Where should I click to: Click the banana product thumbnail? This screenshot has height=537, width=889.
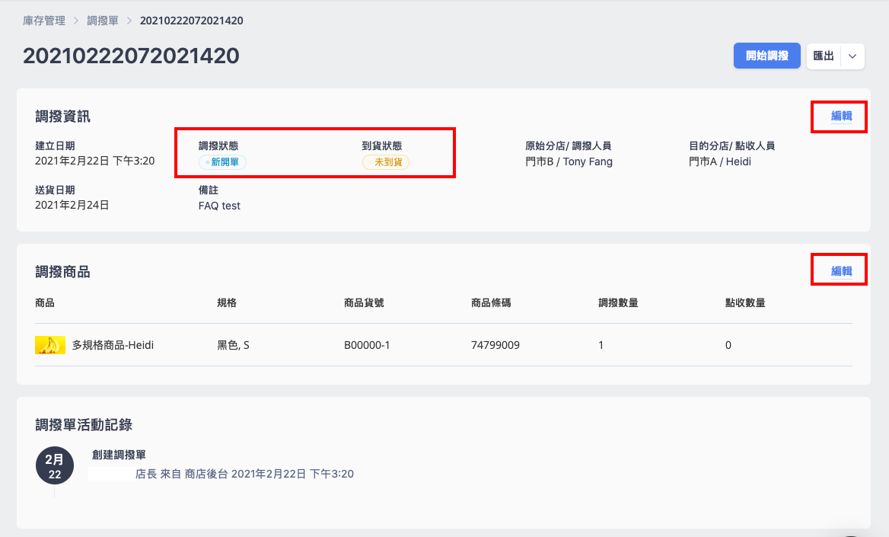pos(50,344)
